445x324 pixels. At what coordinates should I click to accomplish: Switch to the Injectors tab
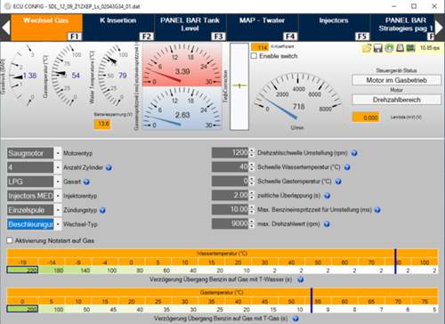(x=334, y=28)
